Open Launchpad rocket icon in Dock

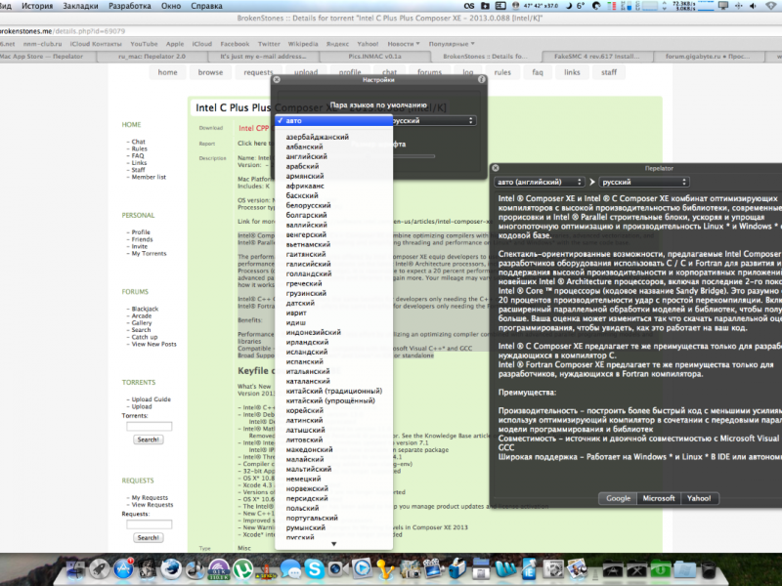pyautogui.click(x=99, y=569)
